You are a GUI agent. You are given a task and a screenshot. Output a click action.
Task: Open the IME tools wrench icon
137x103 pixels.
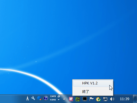click(33, 98)
